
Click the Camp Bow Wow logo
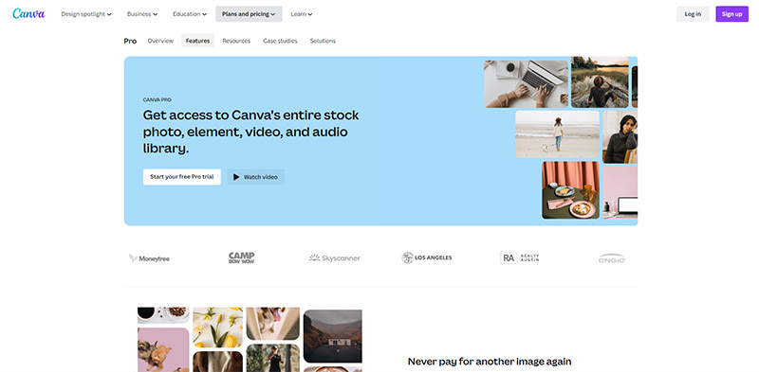242,258
